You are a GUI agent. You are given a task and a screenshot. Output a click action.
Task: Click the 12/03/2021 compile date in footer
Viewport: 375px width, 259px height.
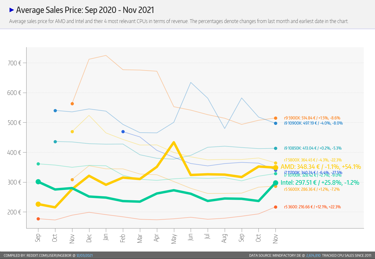(85, 256)
